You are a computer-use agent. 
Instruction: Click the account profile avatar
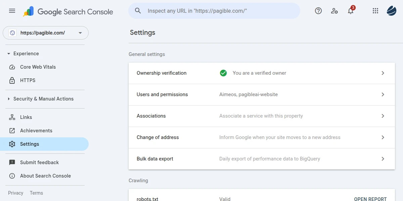(x=392, y=11)
